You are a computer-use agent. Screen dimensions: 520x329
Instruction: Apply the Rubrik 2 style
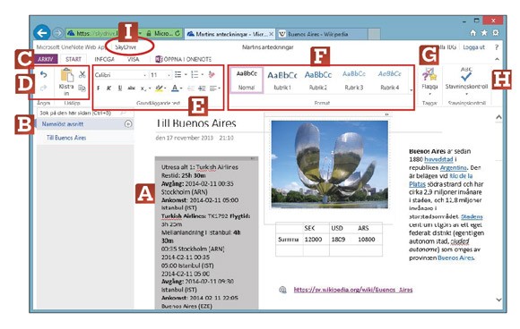(x=318, y=80)
